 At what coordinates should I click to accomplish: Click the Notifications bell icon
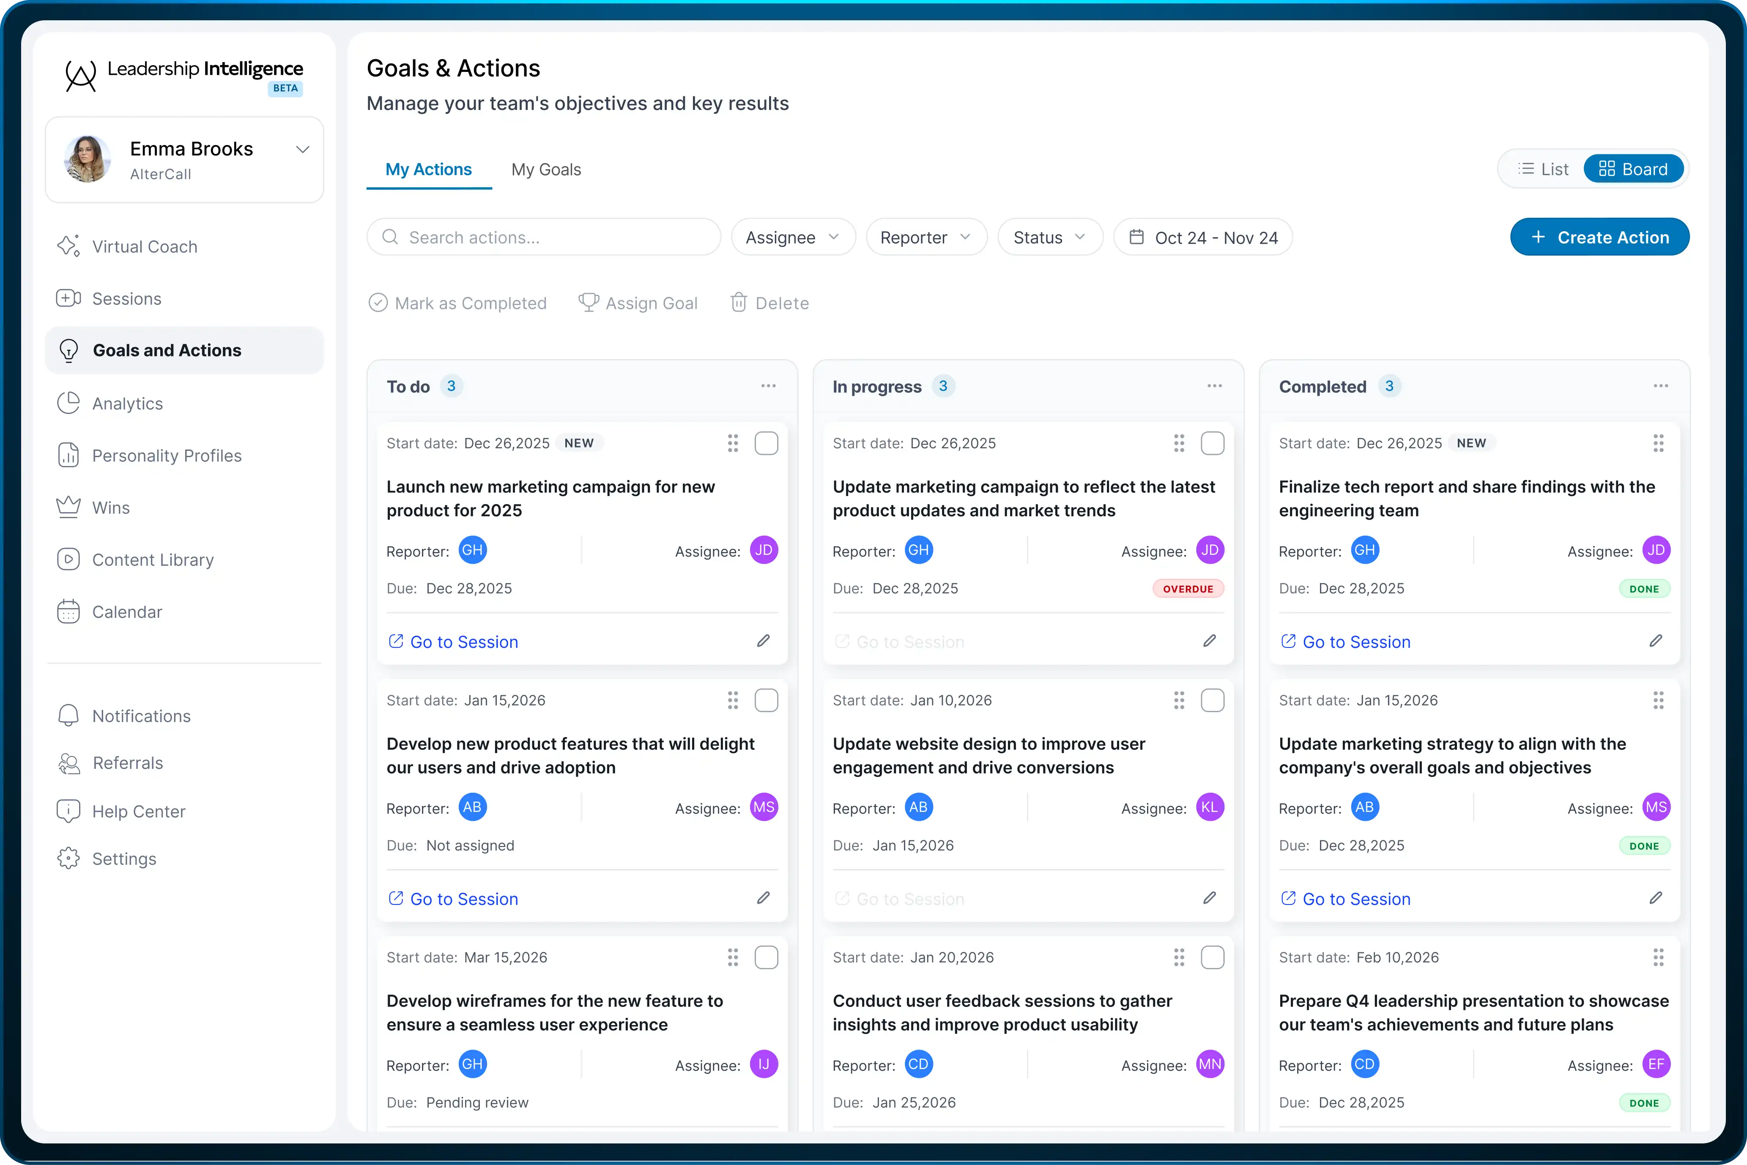tap(68, 715)
